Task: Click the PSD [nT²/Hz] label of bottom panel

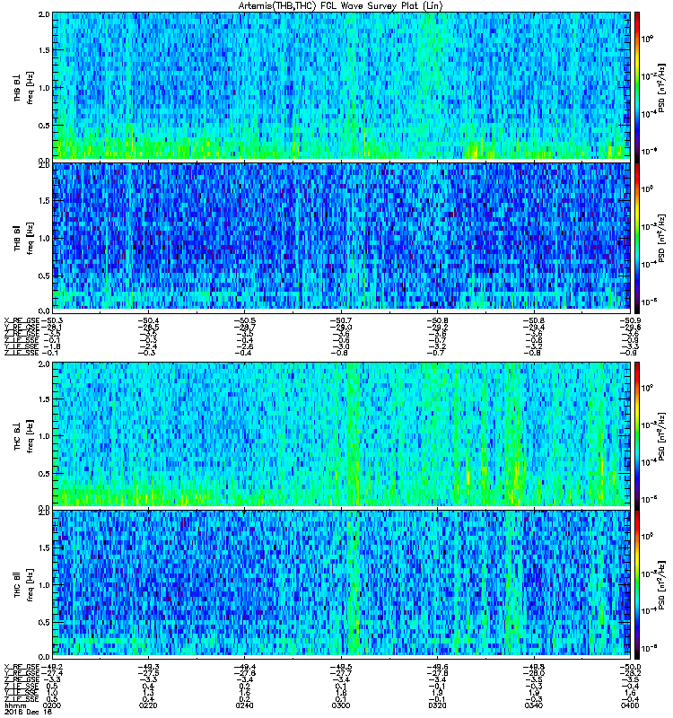Action: 662,586
